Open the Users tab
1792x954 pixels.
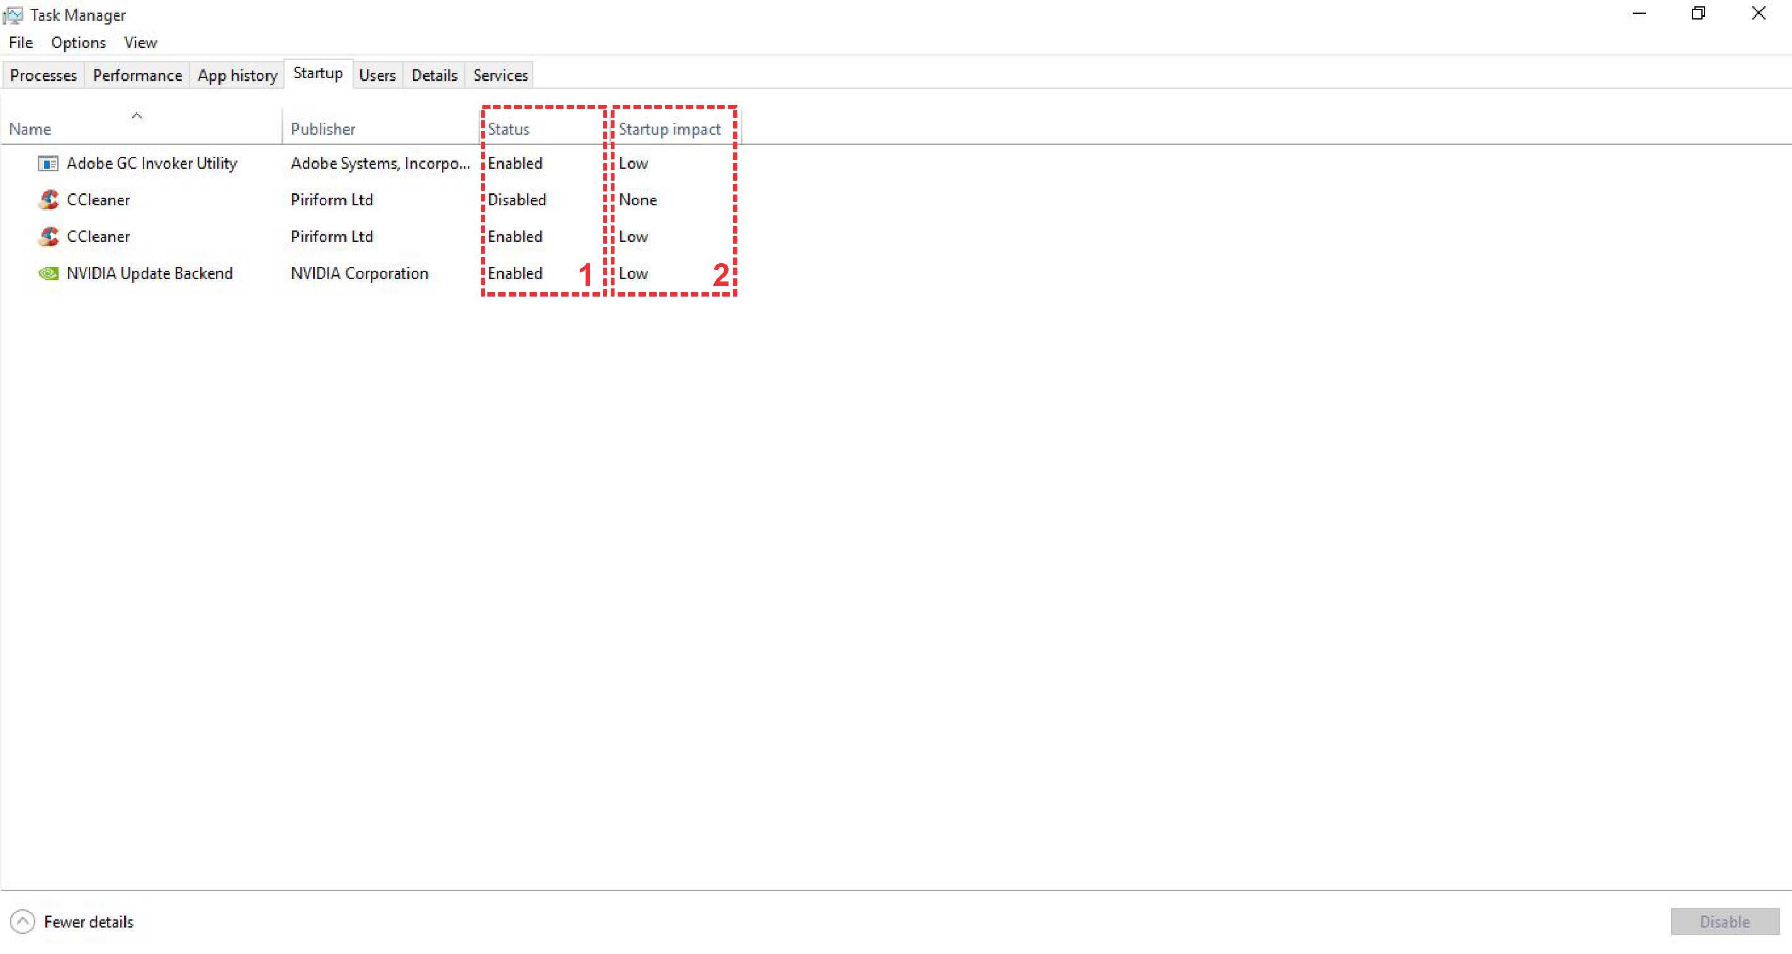coord(377,75)
